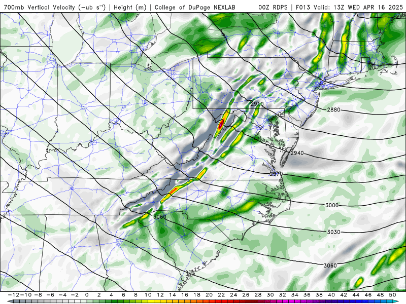406x304 pixels.
Task: Click the 3060 contour label near upstate South Carolina
Action: pyautogui.click(x=160, y=217)
